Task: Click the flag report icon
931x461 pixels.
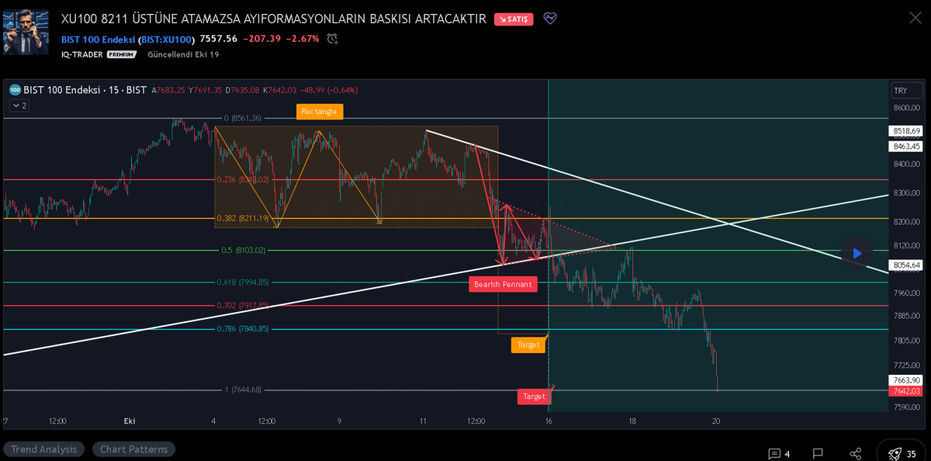Action: click(818, 453)
